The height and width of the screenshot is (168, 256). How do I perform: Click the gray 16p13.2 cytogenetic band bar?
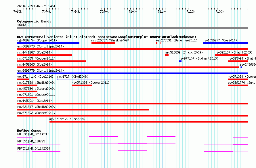pos(132,28)
